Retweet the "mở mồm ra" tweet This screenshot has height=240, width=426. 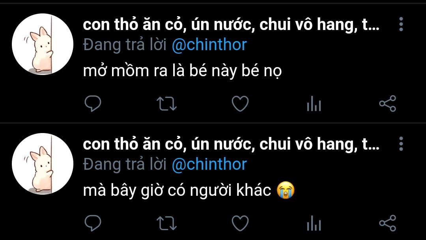[x=166, y=104]
